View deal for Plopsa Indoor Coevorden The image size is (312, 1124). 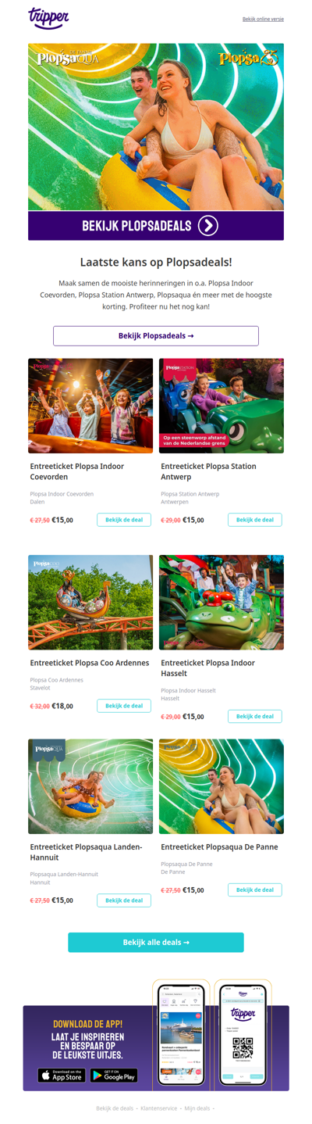(124, 520)
